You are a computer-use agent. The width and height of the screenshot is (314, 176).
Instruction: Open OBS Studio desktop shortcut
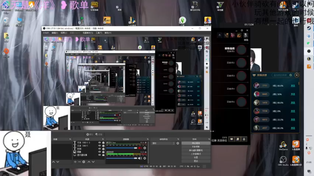[283, 161]
